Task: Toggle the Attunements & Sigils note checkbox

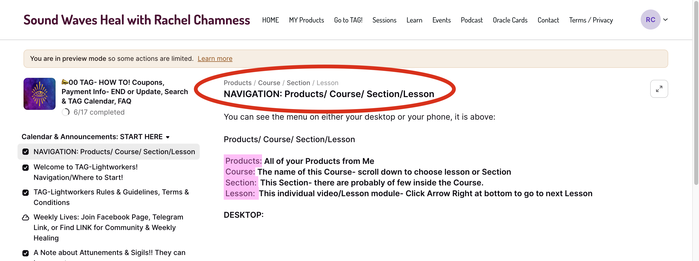Action: pyautogui.click(x=26, y=253)
